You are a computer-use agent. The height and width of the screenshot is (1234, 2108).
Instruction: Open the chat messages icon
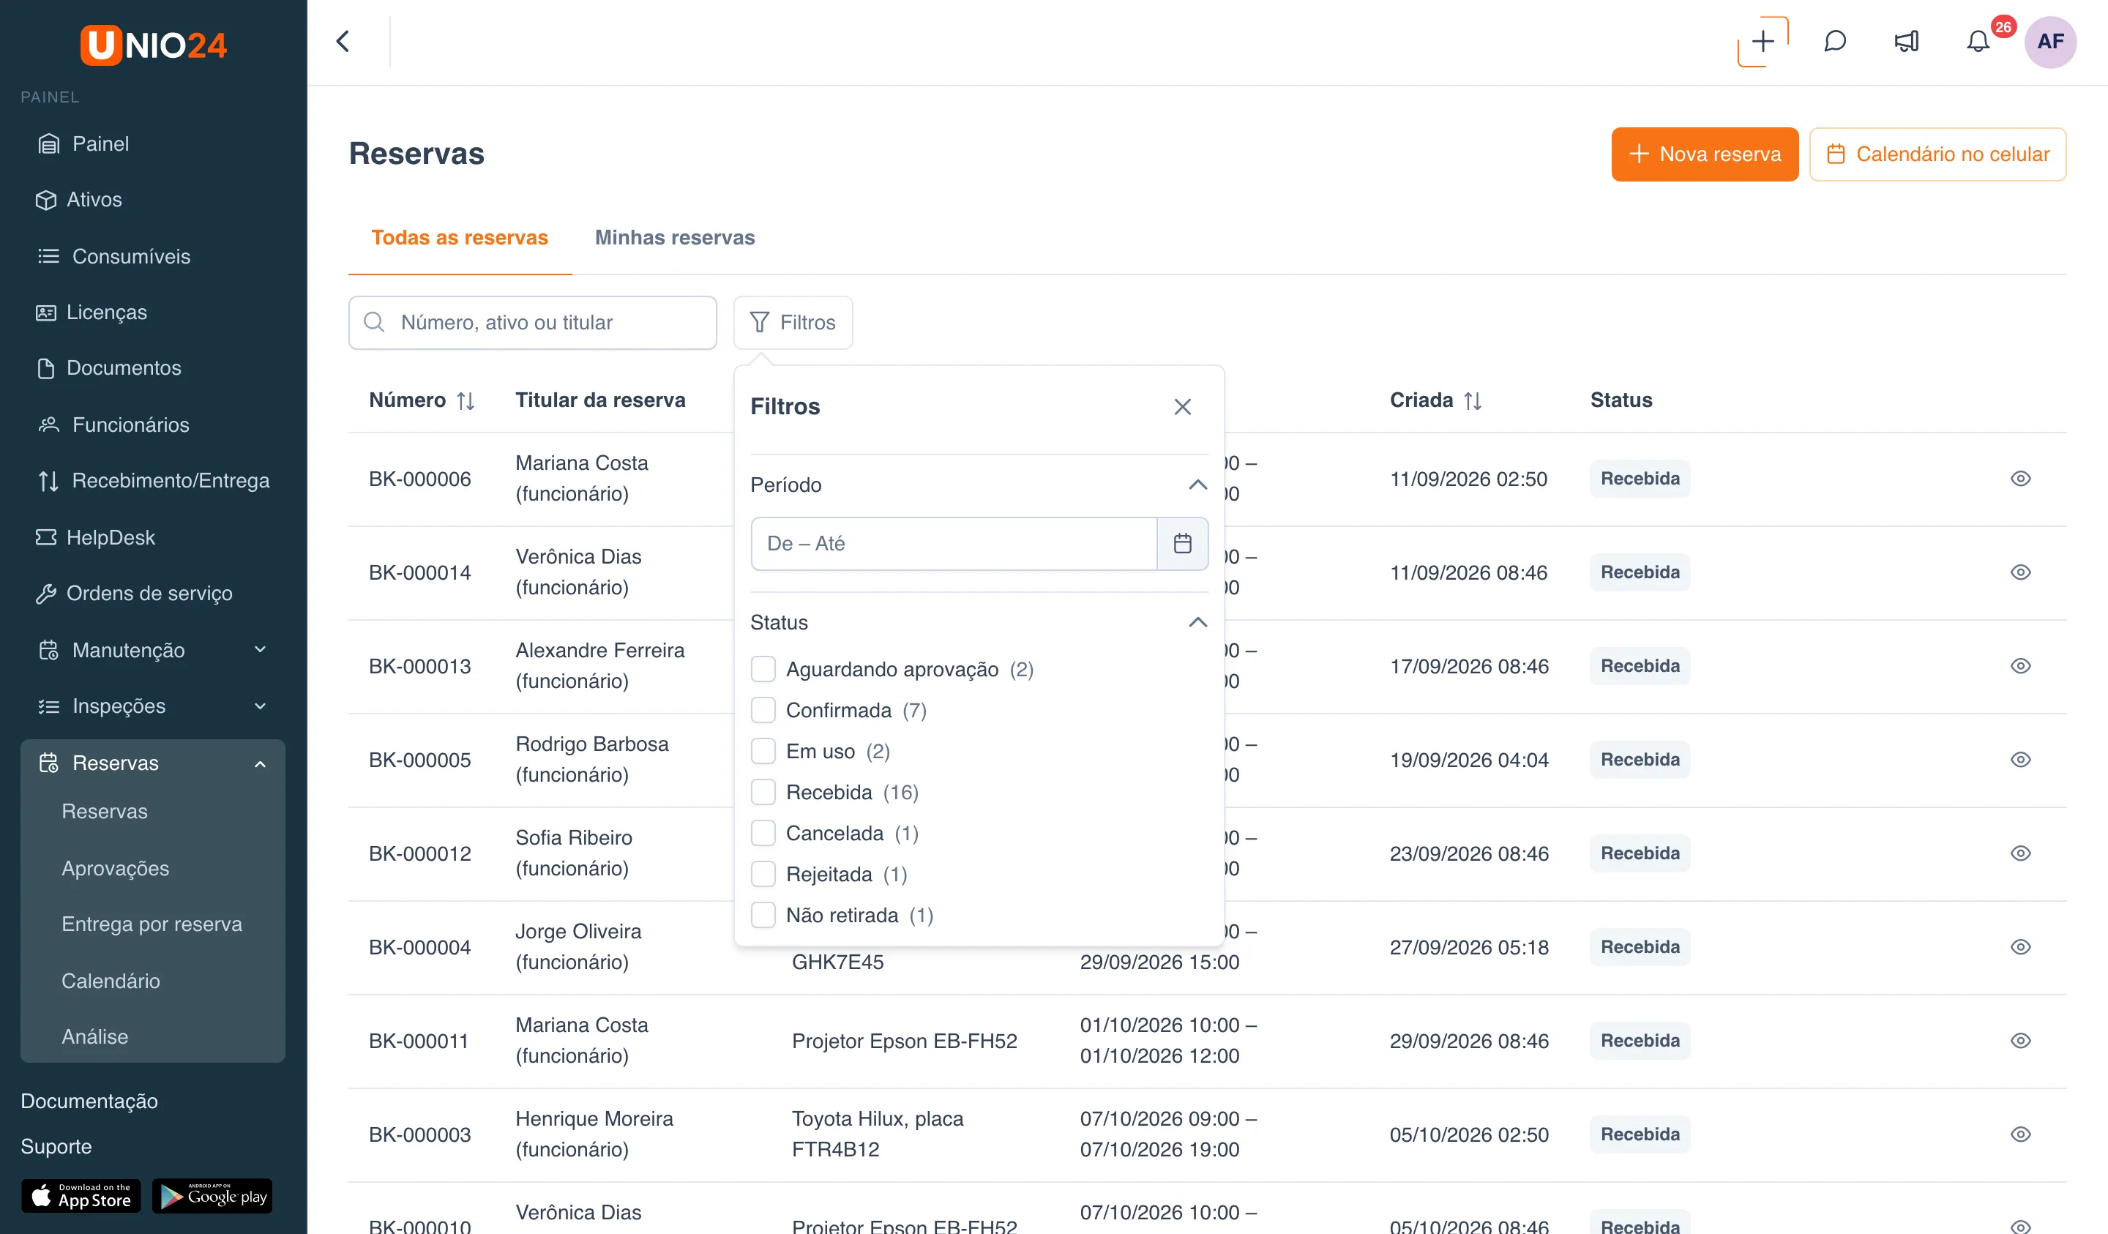(1834, 41)
